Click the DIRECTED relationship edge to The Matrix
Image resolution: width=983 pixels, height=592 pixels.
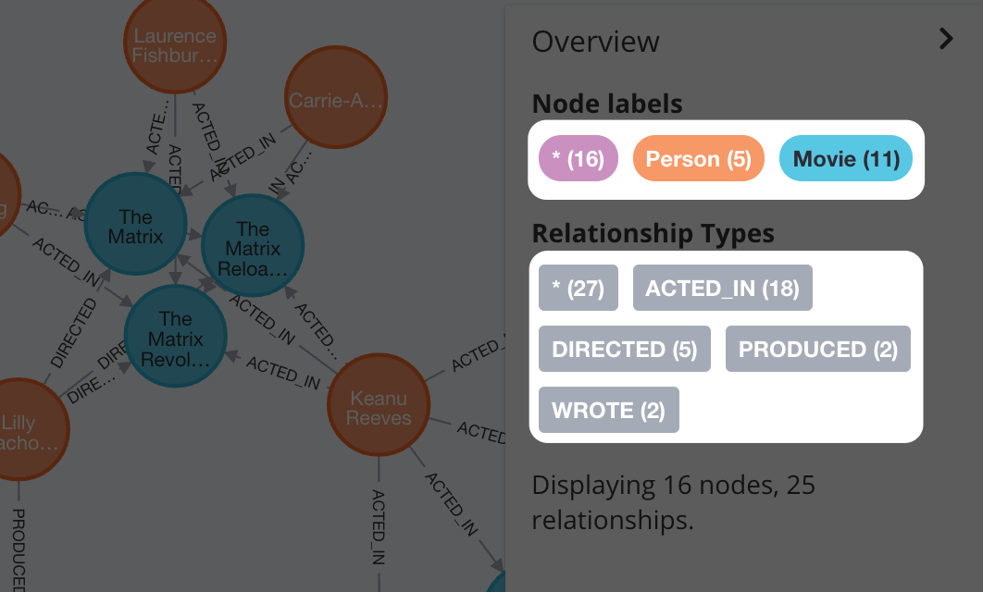pyautogui.click(x=74, y=332)
